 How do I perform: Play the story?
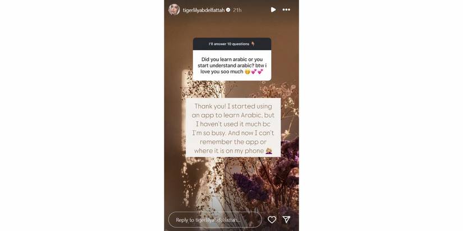[273, 10]
